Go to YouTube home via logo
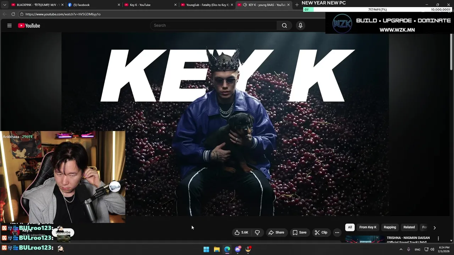Viewport: 454px width, 255px height. pyautogui.click(x=29, y=25)
